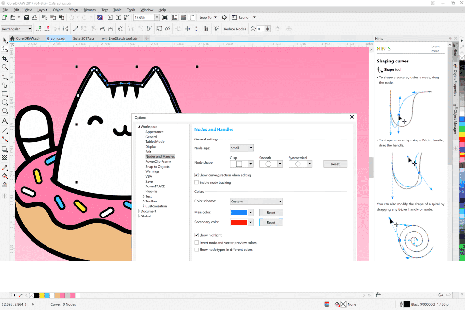Select the Transparency checkerboard tool
The height and width of the screenshot is (310, 465).
tap(5, 157)
